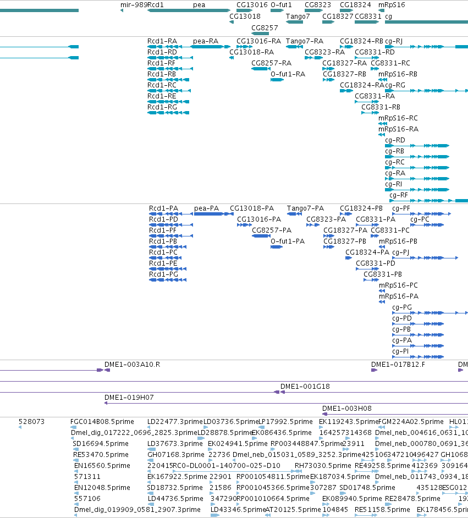Select the CG8331-RC transcript
This screenshot has height=518, width=468.
tap(390, 63)
